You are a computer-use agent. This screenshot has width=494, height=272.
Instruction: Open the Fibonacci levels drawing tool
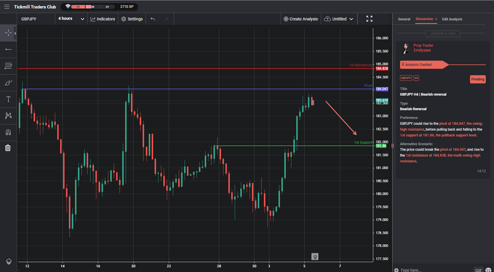8,66
